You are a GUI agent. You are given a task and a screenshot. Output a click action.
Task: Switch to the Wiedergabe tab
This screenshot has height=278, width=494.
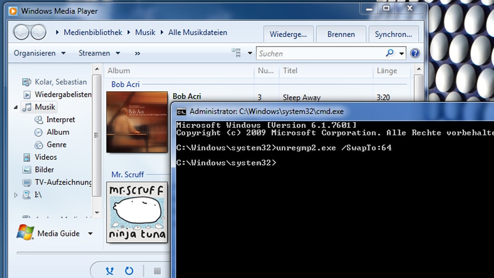click(288, 34)
